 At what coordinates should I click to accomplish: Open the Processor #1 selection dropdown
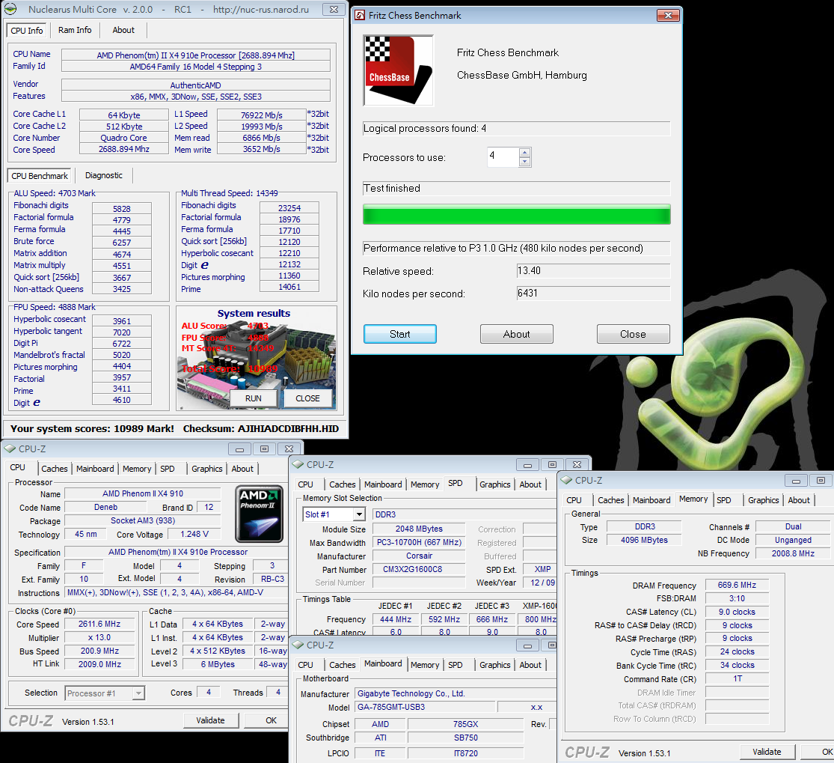tap(138, 693)
